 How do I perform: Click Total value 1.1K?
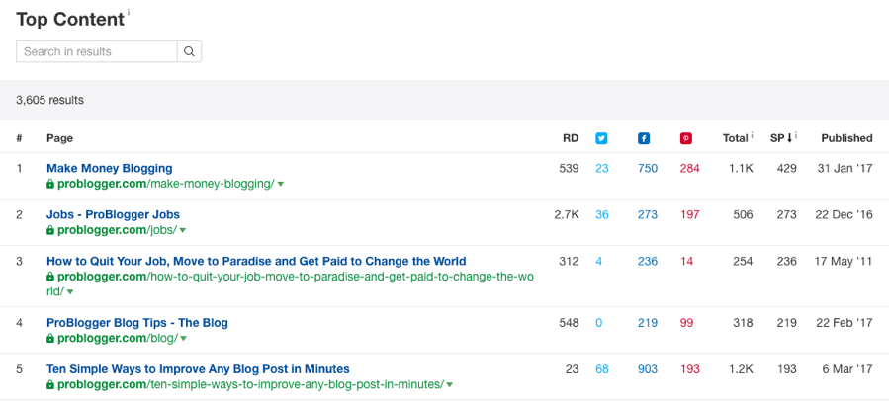742,168
